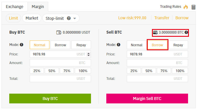Click the BTC card balance icon
This screenshot has height=110, width=197.
(155, 32)
